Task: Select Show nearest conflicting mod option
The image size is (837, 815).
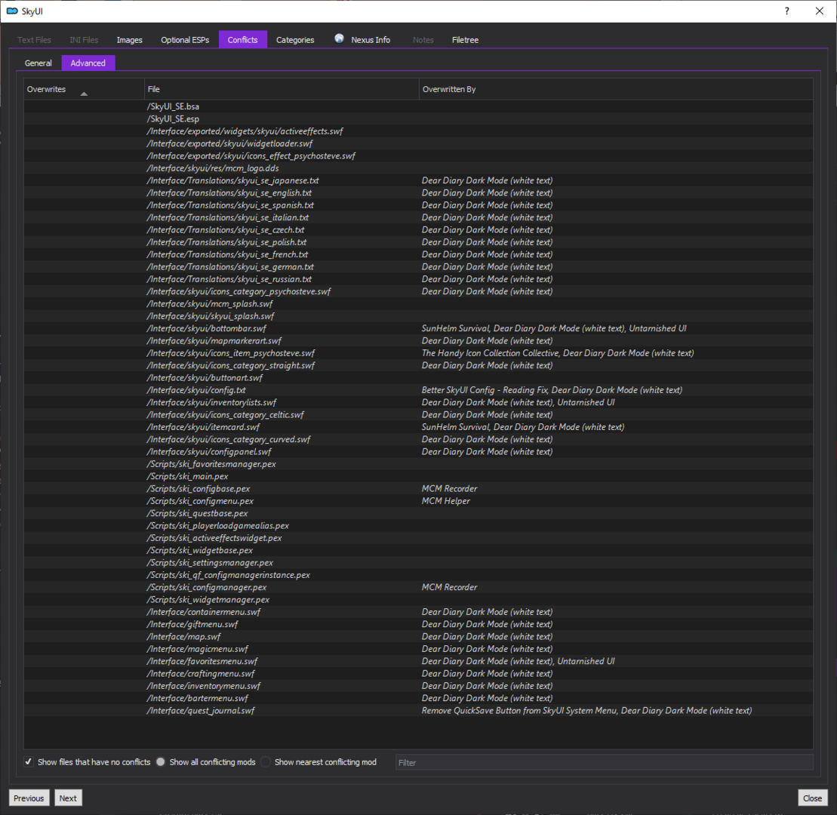Action: (x=266, y=761)
